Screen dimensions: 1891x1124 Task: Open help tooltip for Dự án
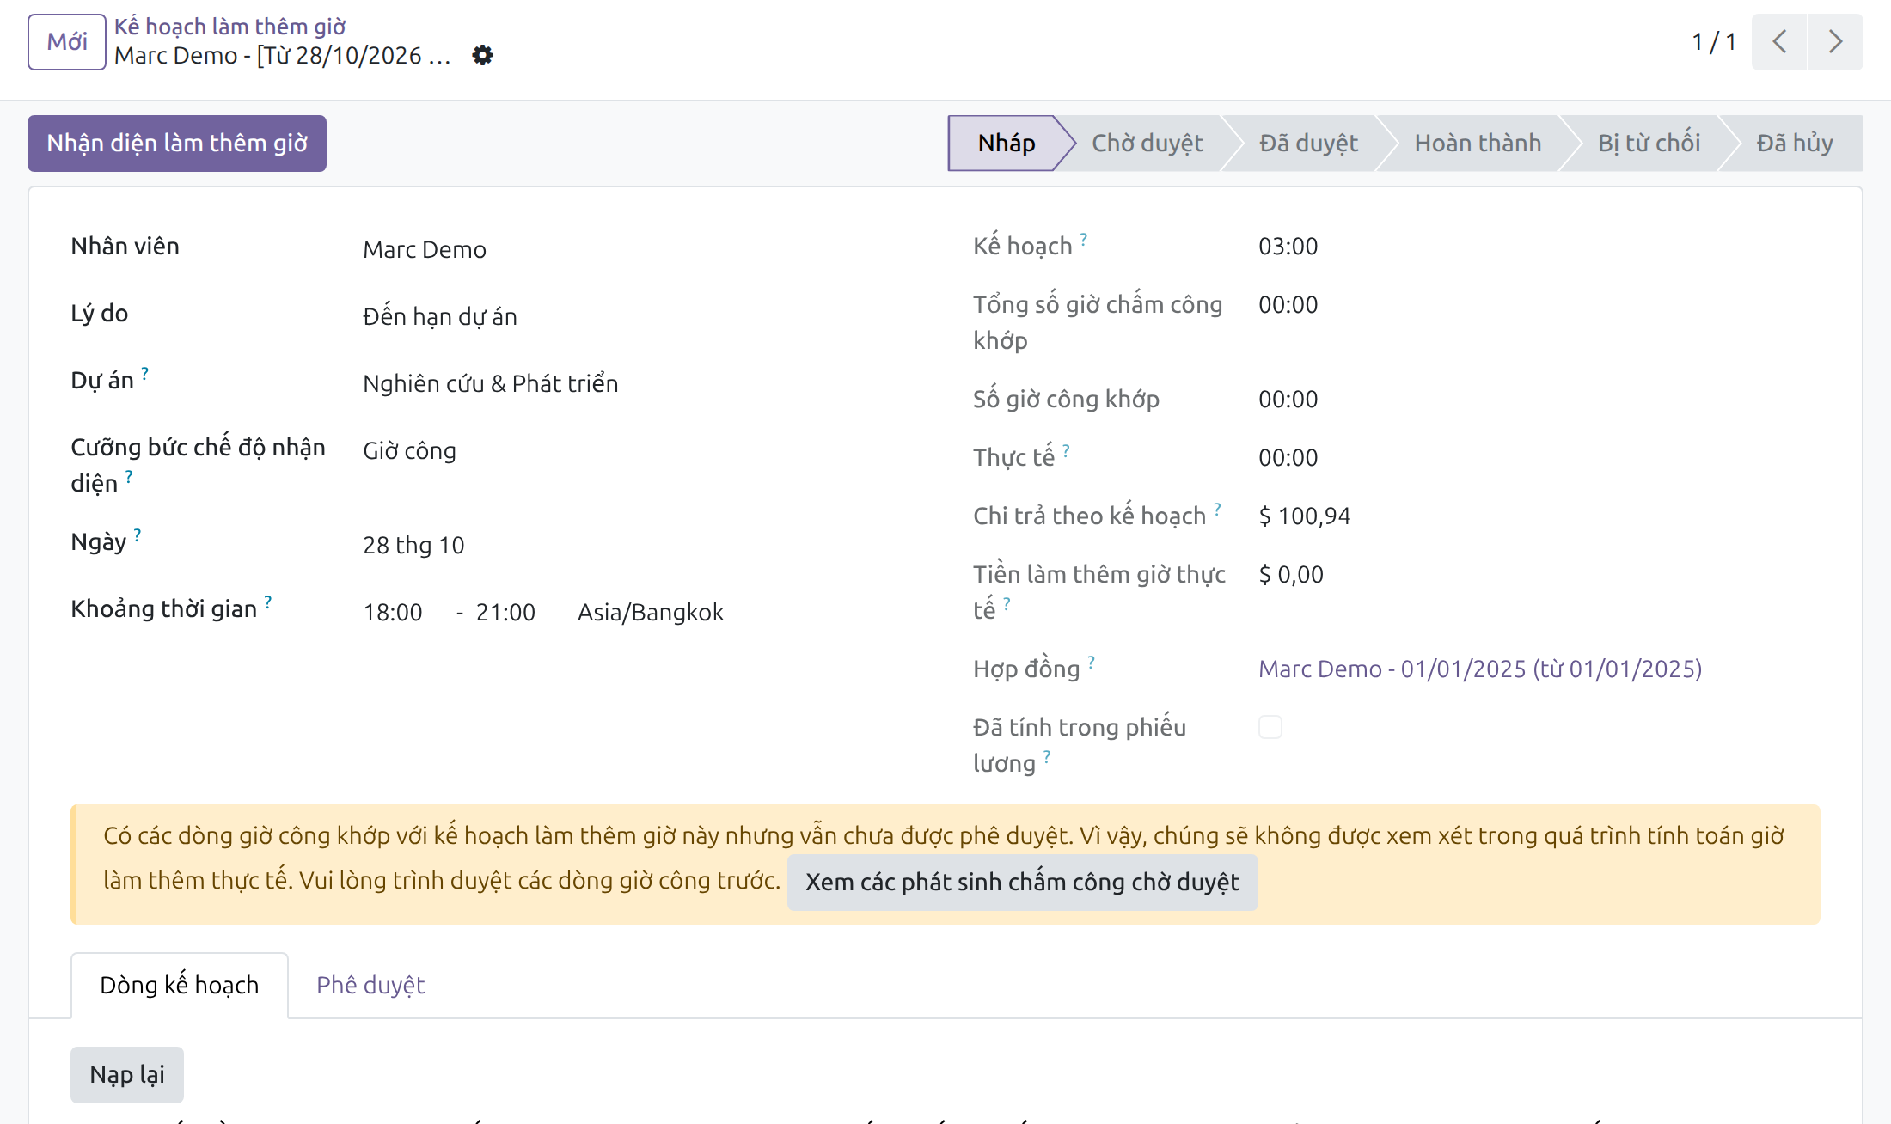pyautogui.click(x=145, y=373)
